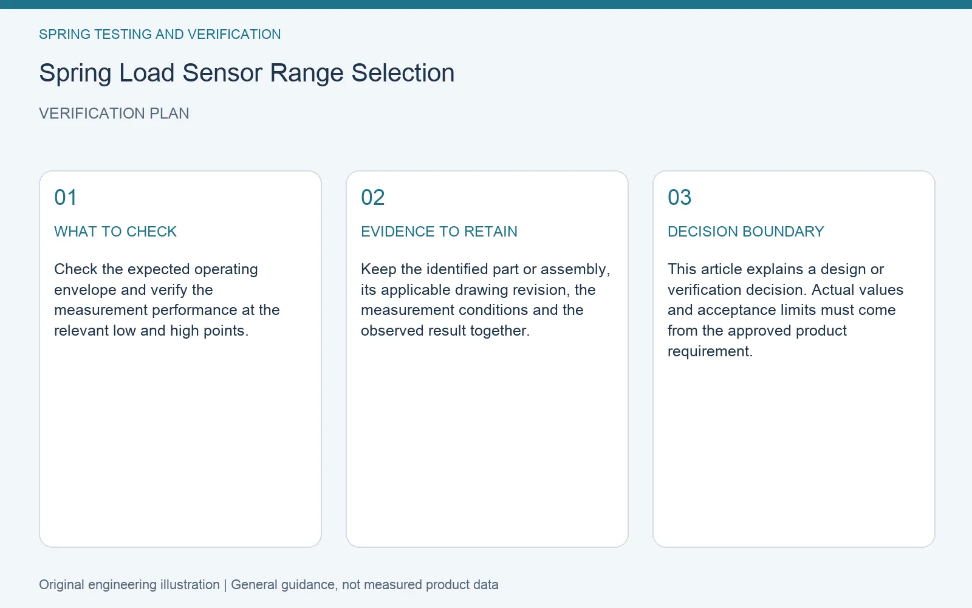972x608 pixels.
Task: Select the "EVIDENCE TO RETAIN" card heading
Action: coord(439,232)
